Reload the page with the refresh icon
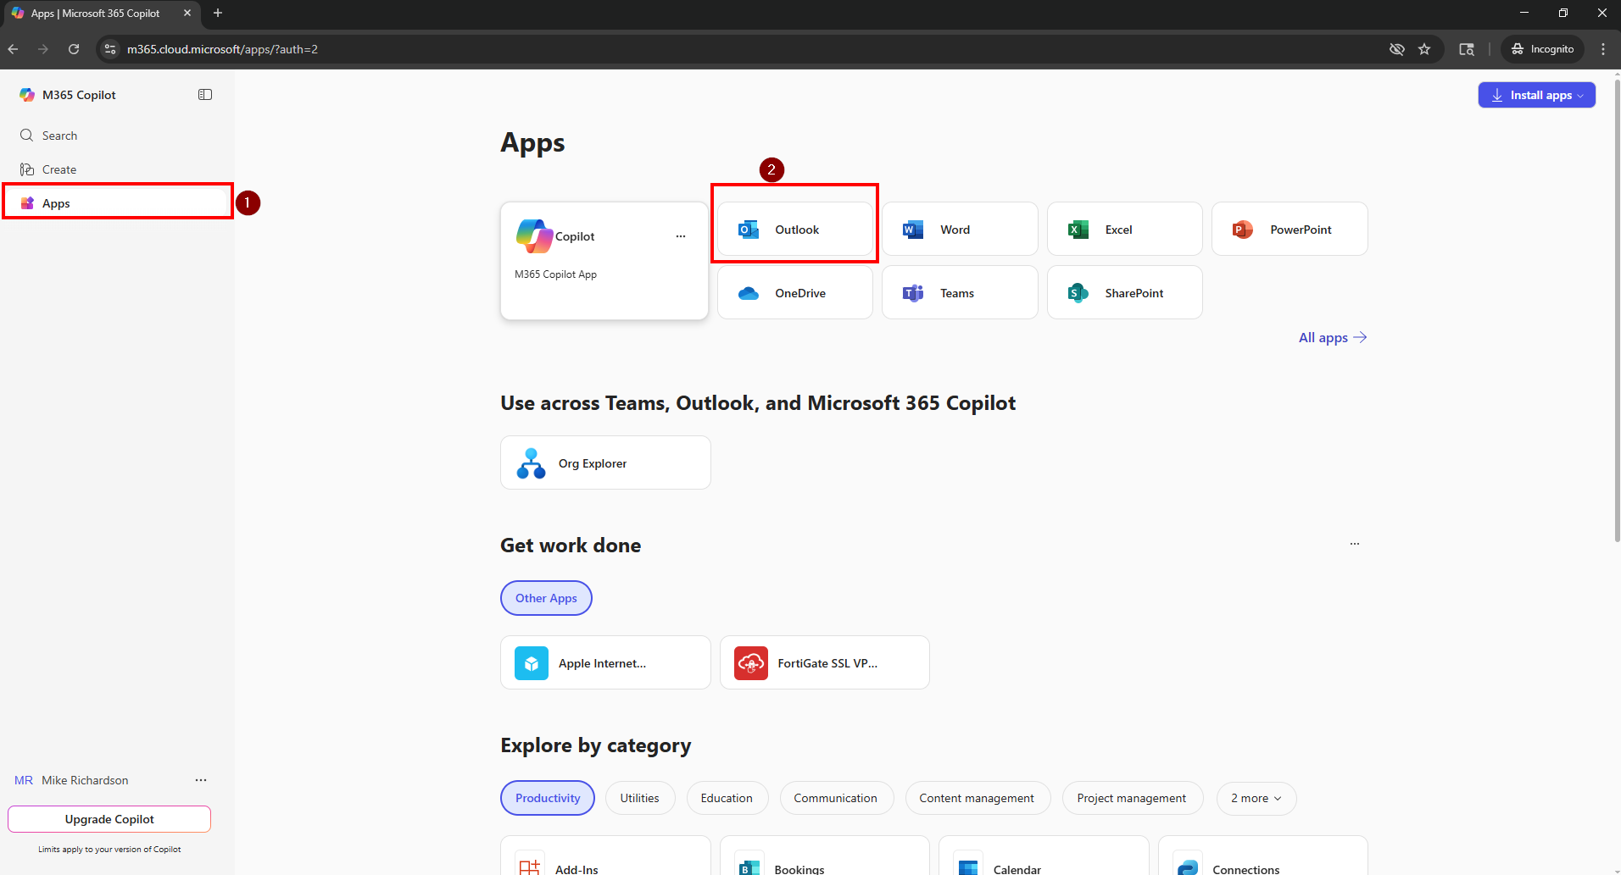The width and height of the screenshot is (1621, 875). (x=74, y=49)
